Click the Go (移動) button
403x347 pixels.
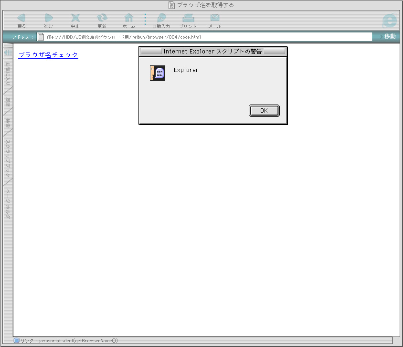point(388,36)
